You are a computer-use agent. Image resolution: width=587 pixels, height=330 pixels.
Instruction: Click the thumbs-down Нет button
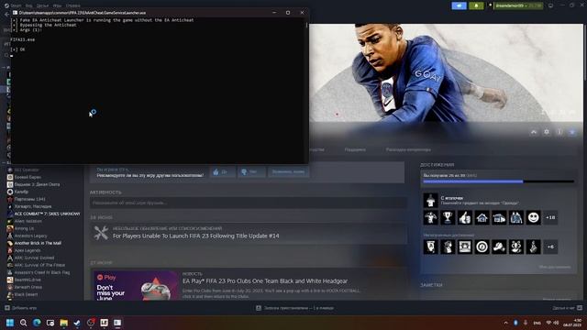click(251, 171)
